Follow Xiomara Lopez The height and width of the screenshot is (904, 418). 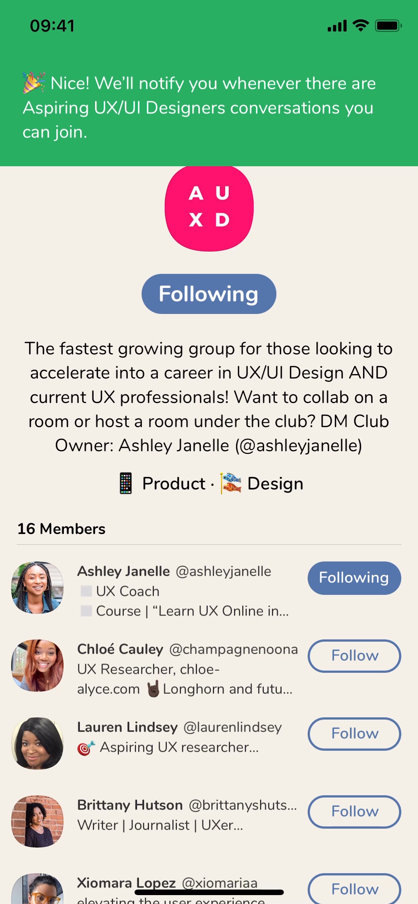[x=354, y=889]
